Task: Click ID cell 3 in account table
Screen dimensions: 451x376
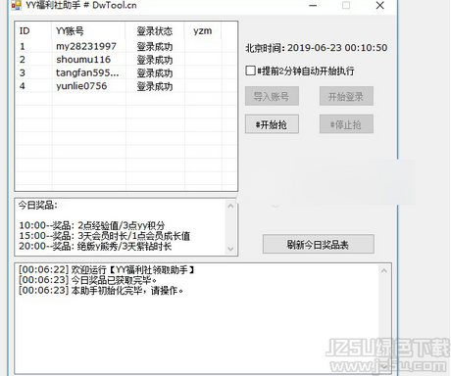Action: [x=23, y=72]
